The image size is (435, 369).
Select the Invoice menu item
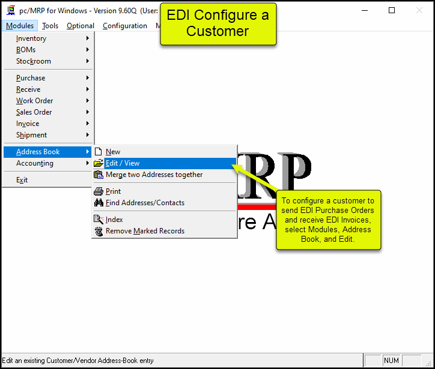click(47, 123)
